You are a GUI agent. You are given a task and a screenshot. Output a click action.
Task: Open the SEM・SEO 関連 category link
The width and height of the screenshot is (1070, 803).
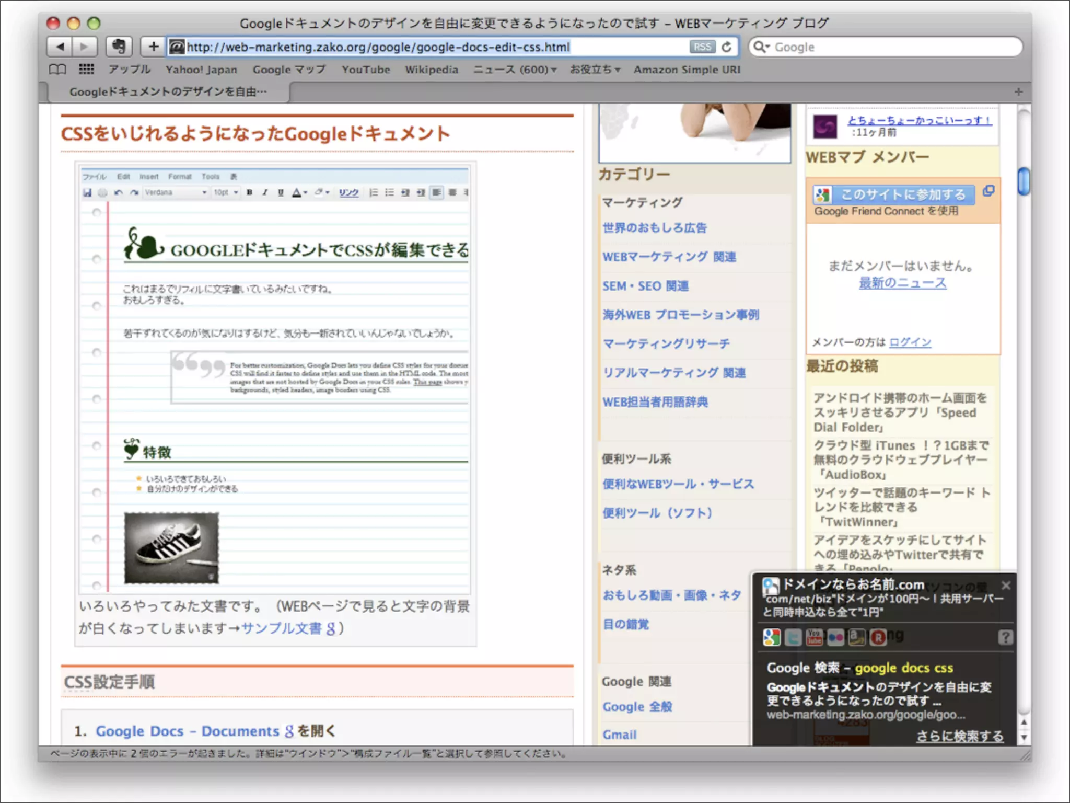(645, 286)
